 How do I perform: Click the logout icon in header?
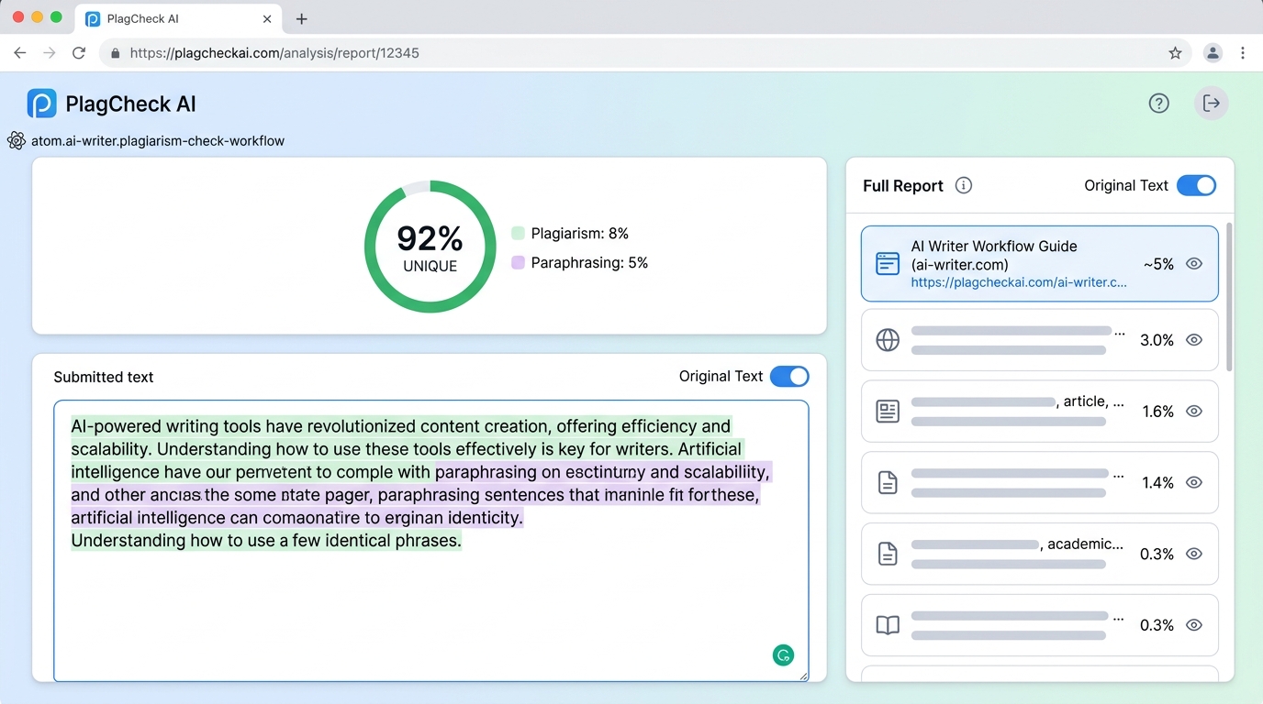(1211, 104)
